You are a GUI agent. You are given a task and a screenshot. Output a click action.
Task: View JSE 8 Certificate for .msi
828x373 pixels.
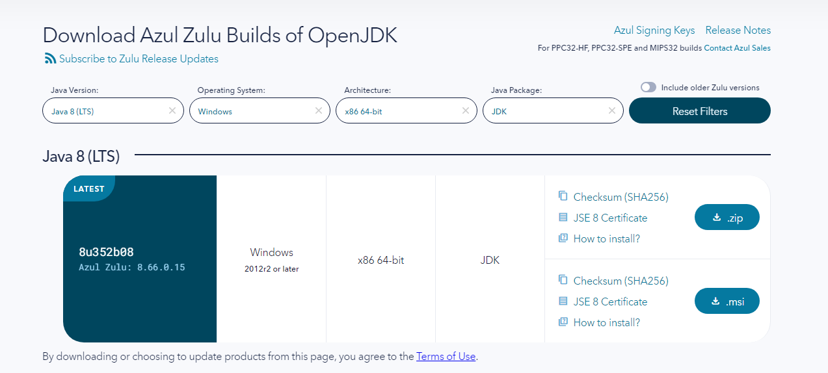click(x=610, y=302)
